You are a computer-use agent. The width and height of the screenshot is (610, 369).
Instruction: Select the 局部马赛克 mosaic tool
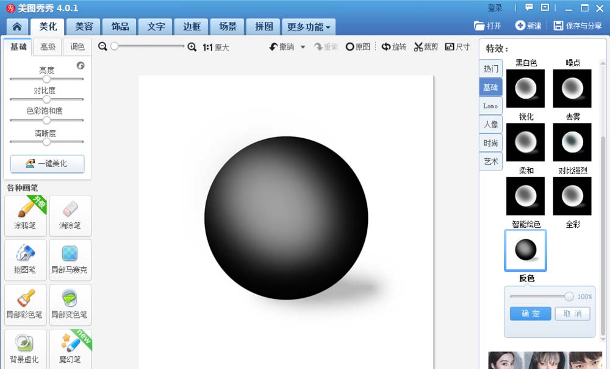tap(70, 260)
